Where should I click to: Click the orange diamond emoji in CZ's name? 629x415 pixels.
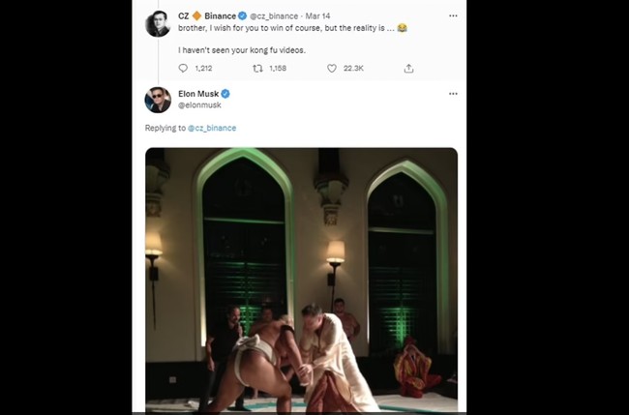195,16
